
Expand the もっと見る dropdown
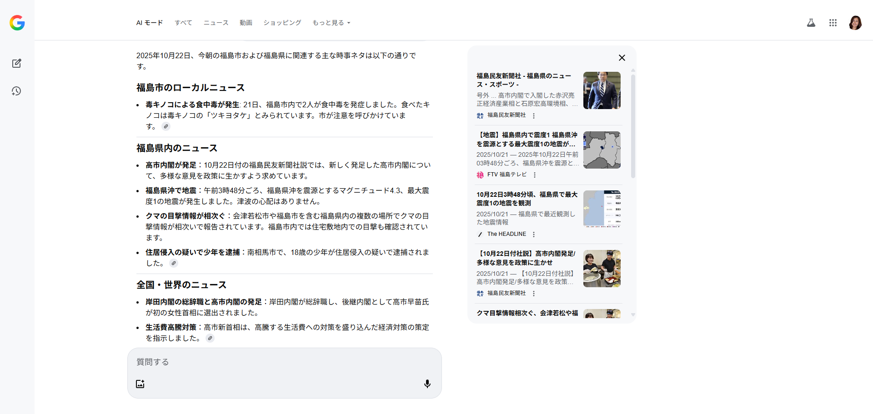click(x=331, y=23)
